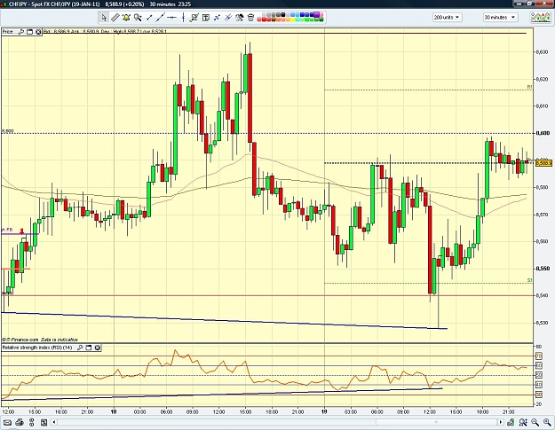Click the 19 date label on time axis
The height and width of the screenshot is (430, 555).
tap(324, 412)
